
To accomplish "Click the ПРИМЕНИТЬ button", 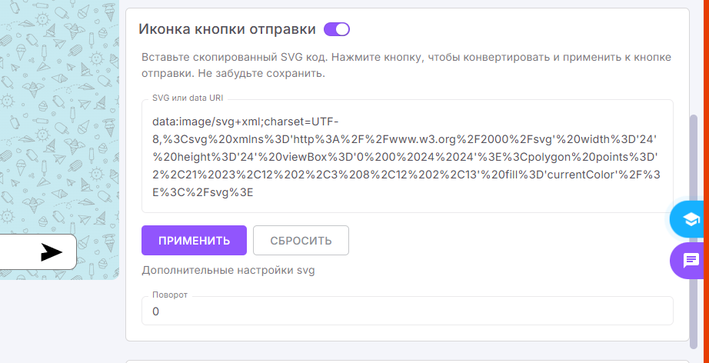I will click(x=194, y=240).
